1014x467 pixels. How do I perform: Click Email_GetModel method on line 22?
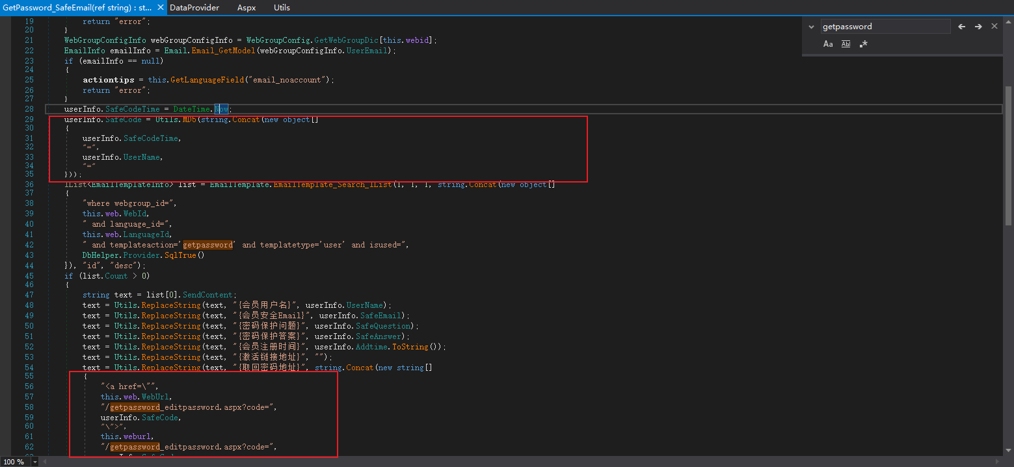pyautogui.click(x=223, y=51)
